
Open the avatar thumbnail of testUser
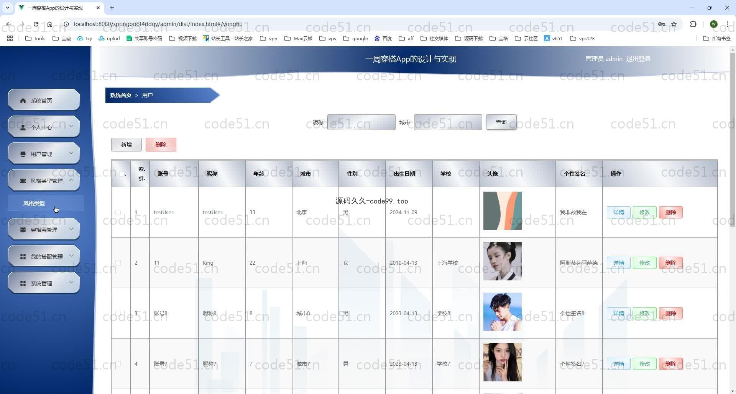click(502, 211)
